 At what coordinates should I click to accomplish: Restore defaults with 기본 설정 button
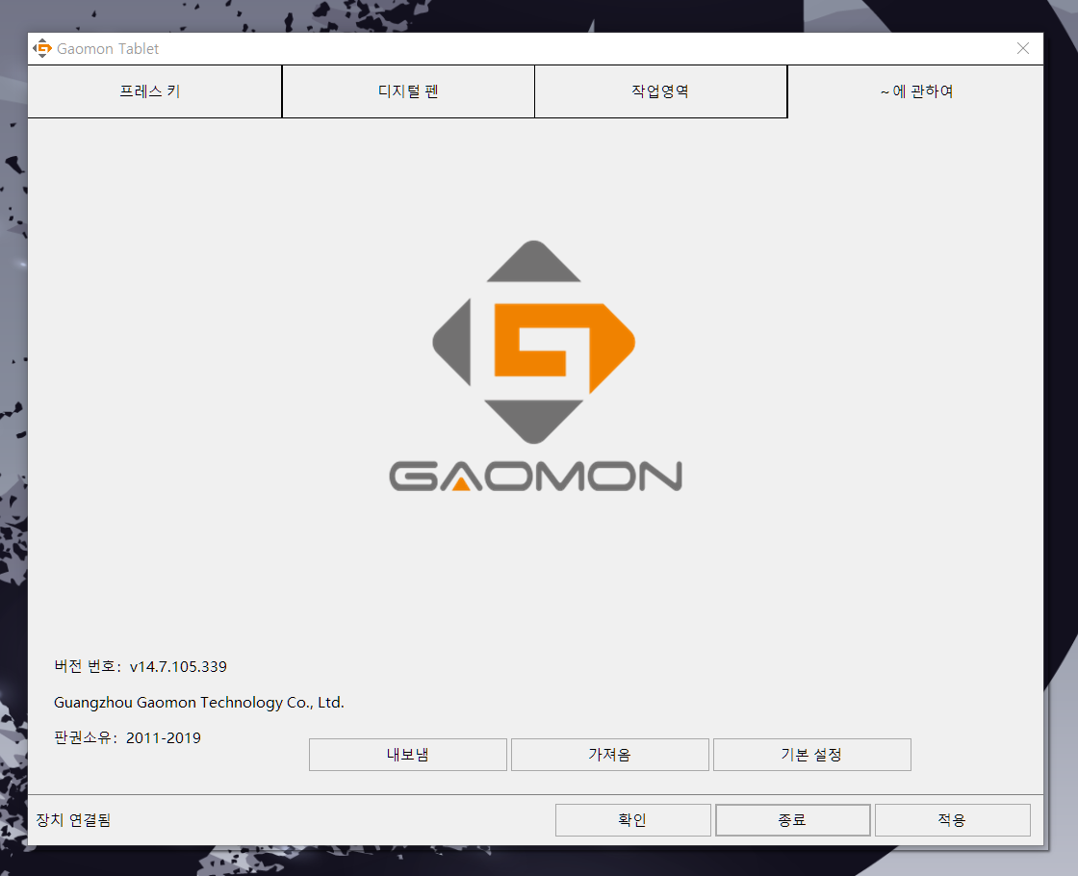(x=812, y=755)
